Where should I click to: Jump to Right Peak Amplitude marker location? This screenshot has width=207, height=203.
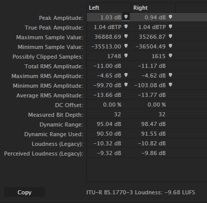pos(170,17)
